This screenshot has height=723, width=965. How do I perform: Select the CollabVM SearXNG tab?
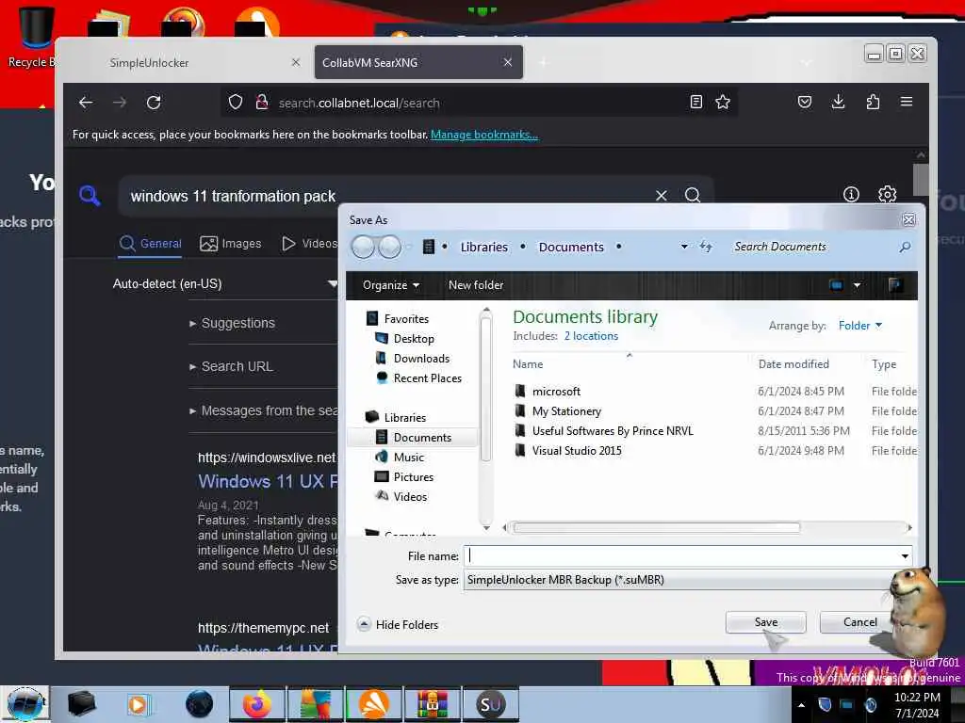coord(418,63)
